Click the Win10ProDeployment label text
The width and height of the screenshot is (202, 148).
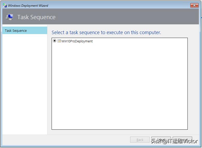click(x=77, y=41)
